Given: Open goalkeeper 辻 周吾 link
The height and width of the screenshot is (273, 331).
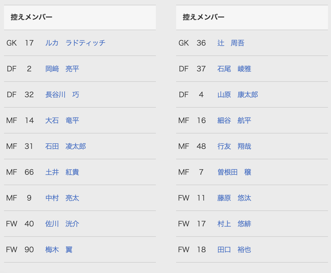Looking at the screenshot, I should coord(231,43).
